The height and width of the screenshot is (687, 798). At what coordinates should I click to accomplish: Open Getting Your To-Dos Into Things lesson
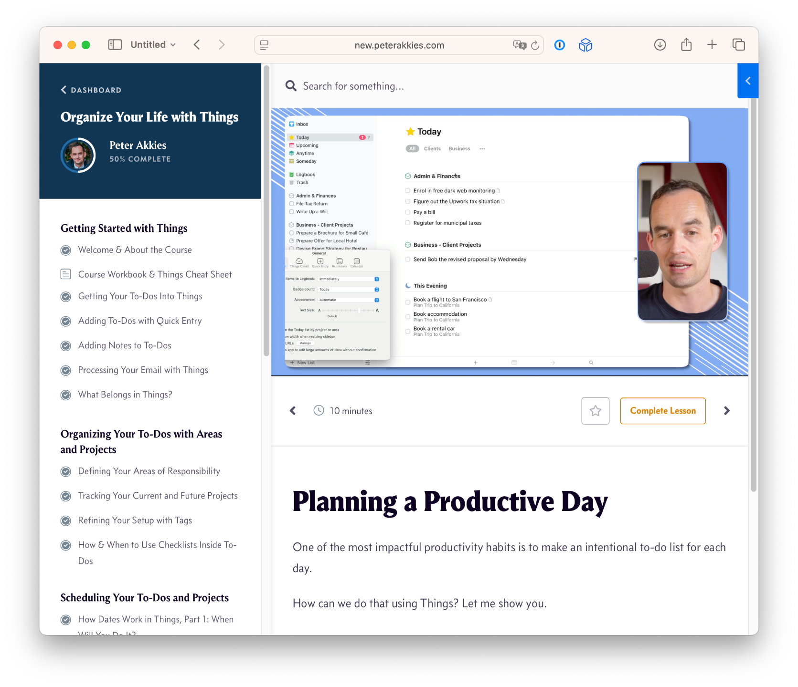tap(140, 297)
